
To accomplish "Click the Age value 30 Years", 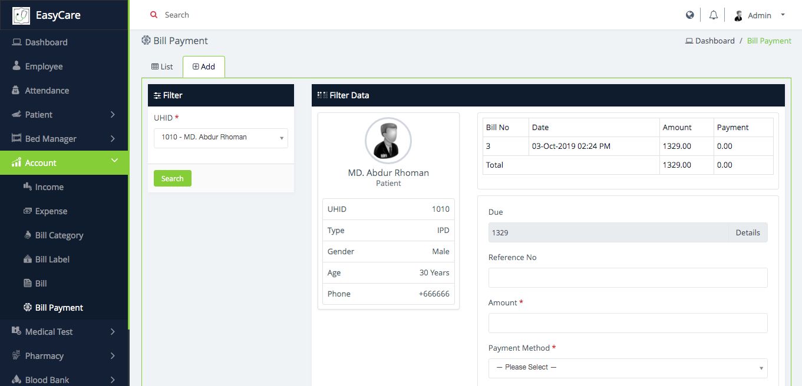I will [434, 272].
